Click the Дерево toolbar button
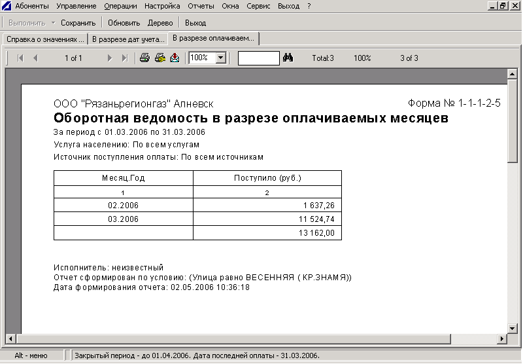 coord(160,23)
